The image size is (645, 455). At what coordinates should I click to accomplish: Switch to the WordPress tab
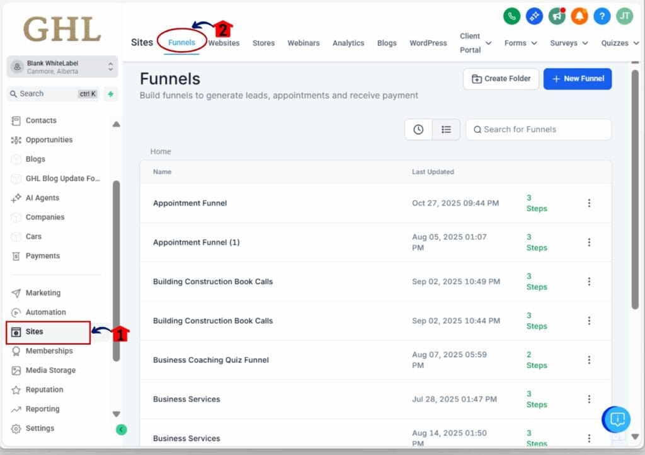click(428, 43)
